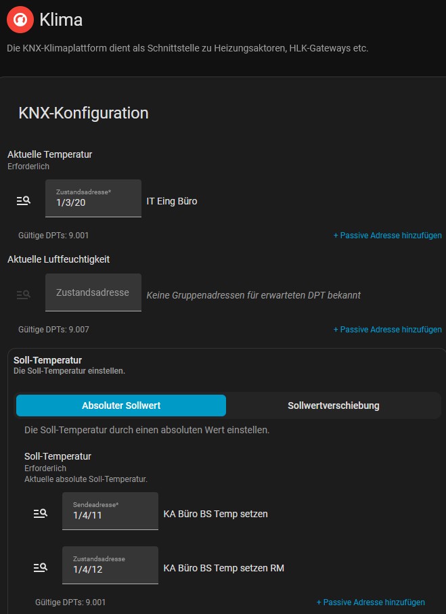Viewport: 446px width, 614px height.
Task: Click the Soll-Temperatur section header
Action: [x=47, y=360]
